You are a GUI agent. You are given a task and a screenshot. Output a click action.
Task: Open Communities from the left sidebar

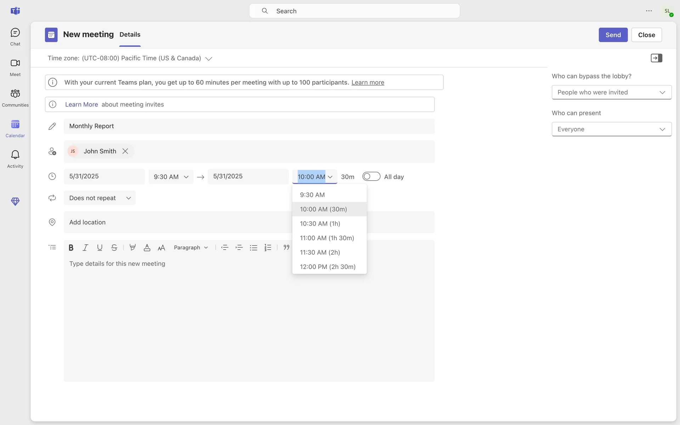tap(15, 97)
